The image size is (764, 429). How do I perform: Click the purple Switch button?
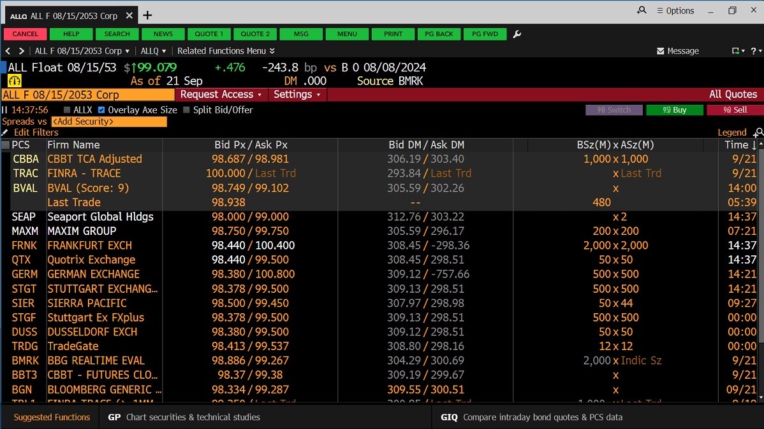pyautogui.click(x=614, y=110)
